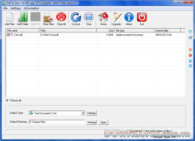
Task: Click the application icon in the title bar
Action: click(x=3, y=3)
